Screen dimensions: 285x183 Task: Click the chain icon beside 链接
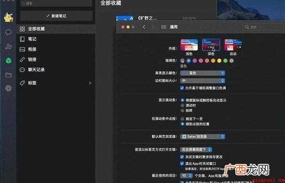click(22, 59)
